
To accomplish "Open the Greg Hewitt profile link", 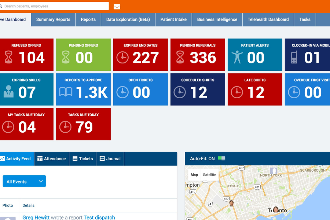I will pos(36,217).
